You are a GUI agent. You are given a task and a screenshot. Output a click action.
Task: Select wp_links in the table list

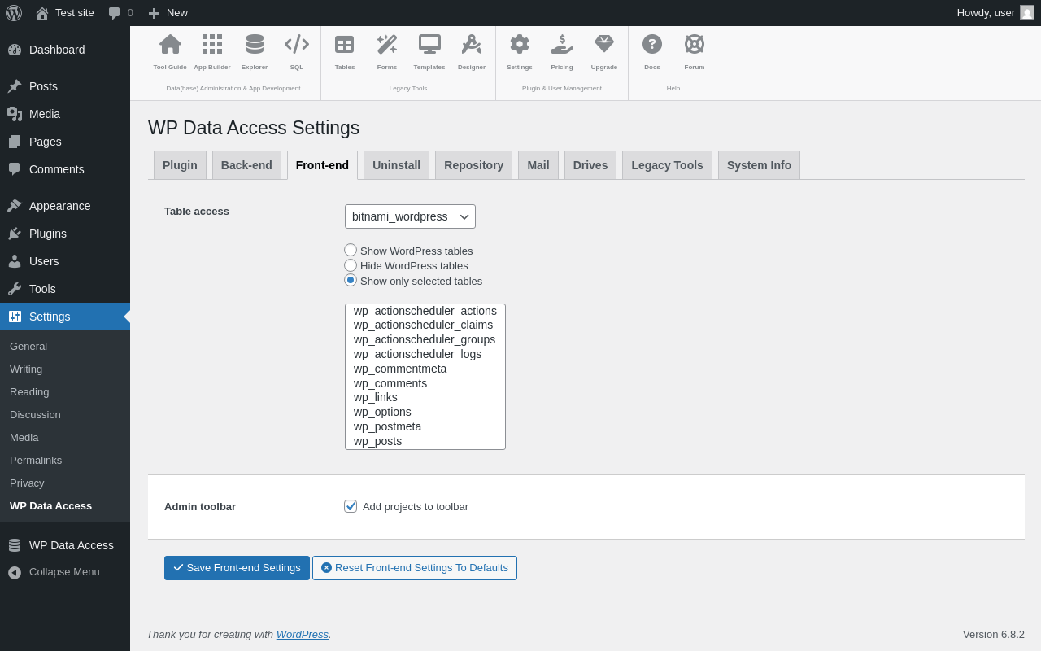pos(425,397)
